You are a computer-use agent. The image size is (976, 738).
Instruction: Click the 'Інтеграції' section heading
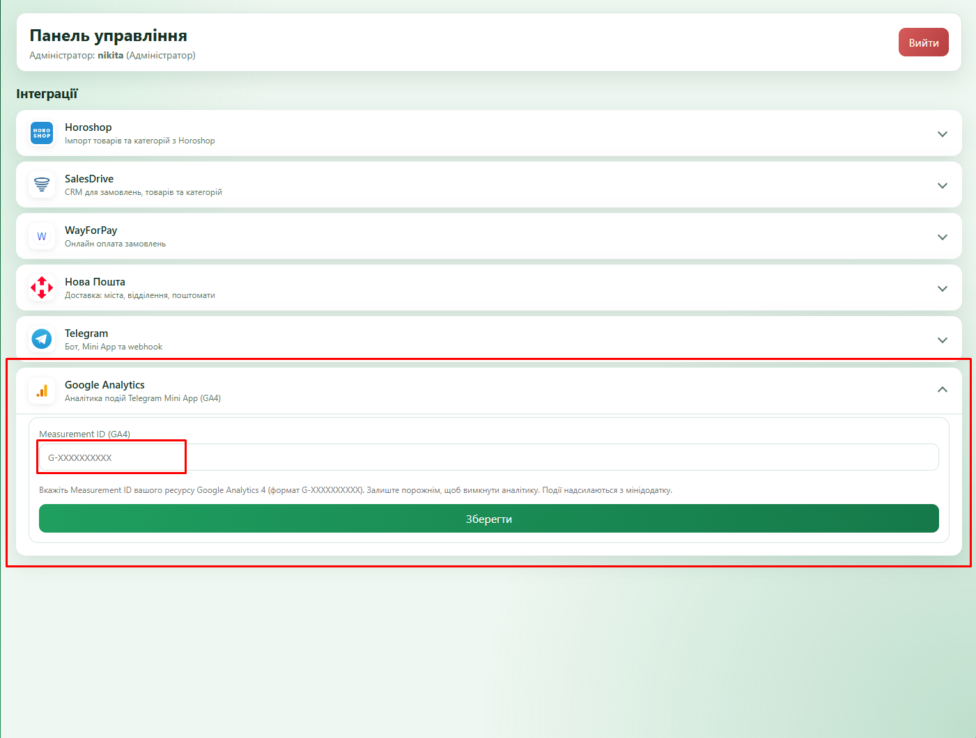pos(47,93)
